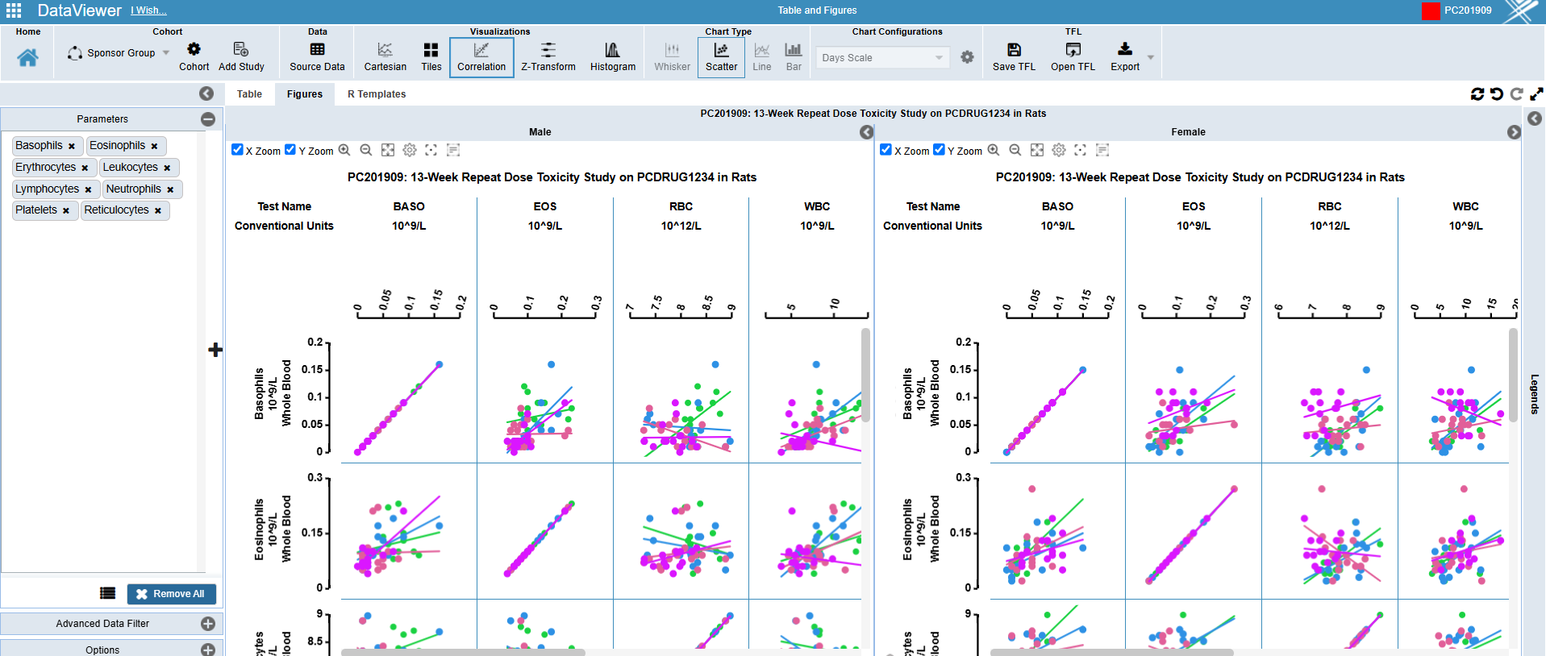
Task: Open the apps grid menu icon
Action: (14, 10)
